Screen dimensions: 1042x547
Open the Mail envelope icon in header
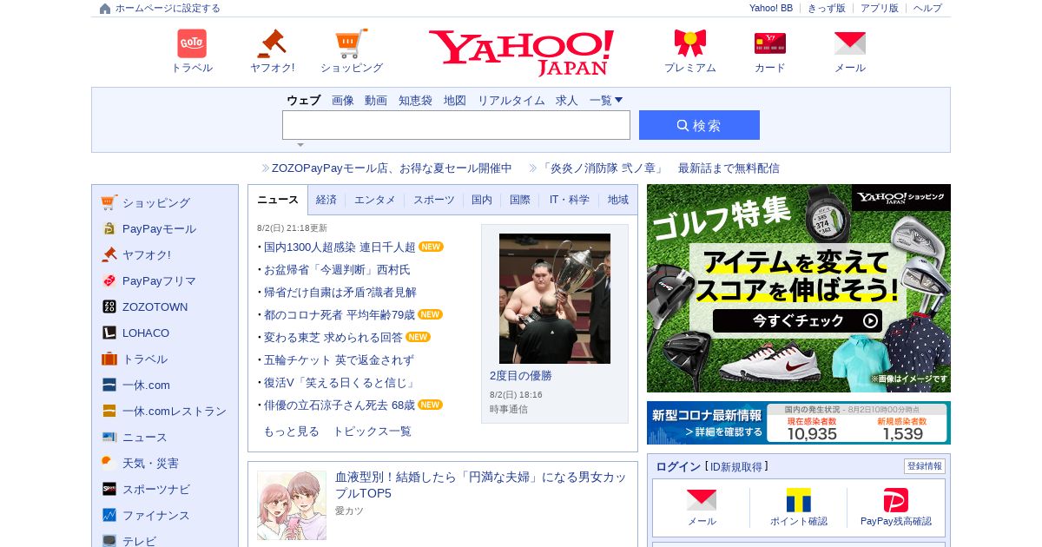(x=850, y=43)
